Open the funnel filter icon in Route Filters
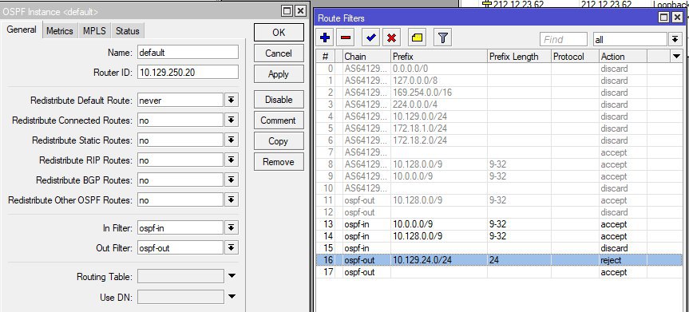The image size is (689, 312). coord(442,38)
